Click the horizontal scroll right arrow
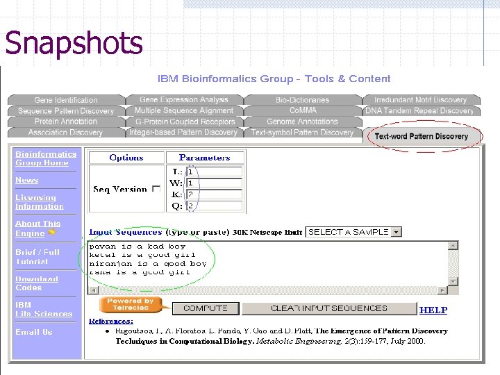Viewport: 500px width, 375px height. 442,290
